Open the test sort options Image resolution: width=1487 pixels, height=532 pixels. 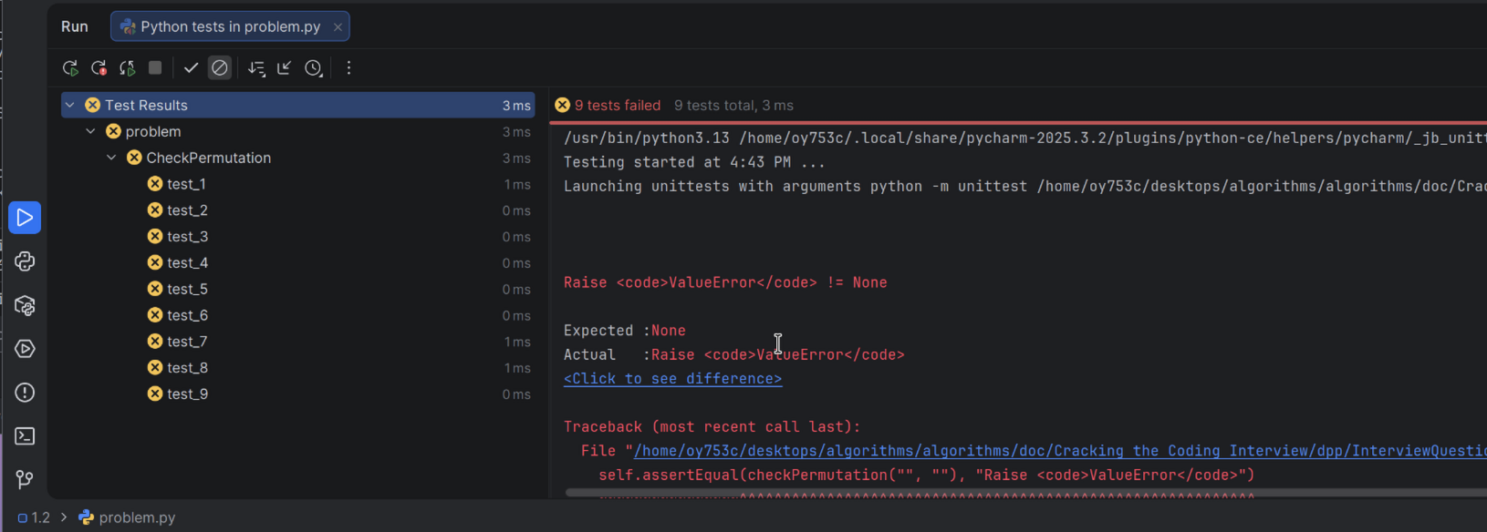256,68
